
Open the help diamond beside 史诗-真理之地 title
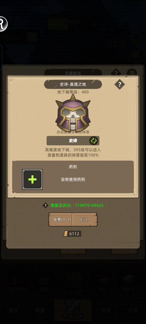120,84
